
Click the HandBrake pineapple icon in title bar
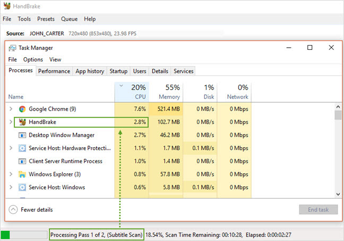point(7,6)
